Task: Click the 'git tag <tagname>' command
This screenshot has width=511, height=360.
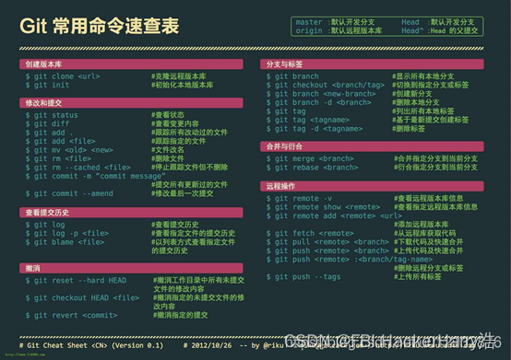Action: [x=308, y=120]
